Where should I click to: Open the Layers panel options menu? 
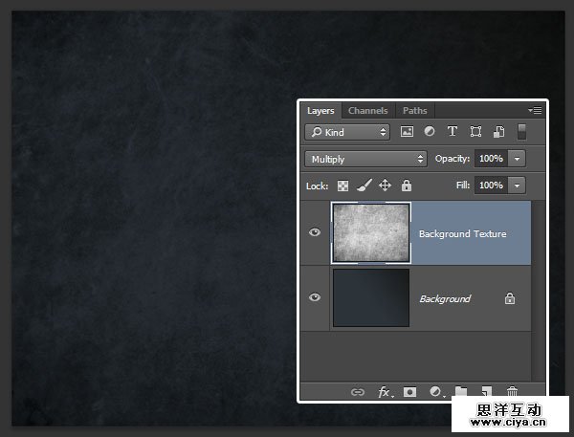[x=536, y=111]
